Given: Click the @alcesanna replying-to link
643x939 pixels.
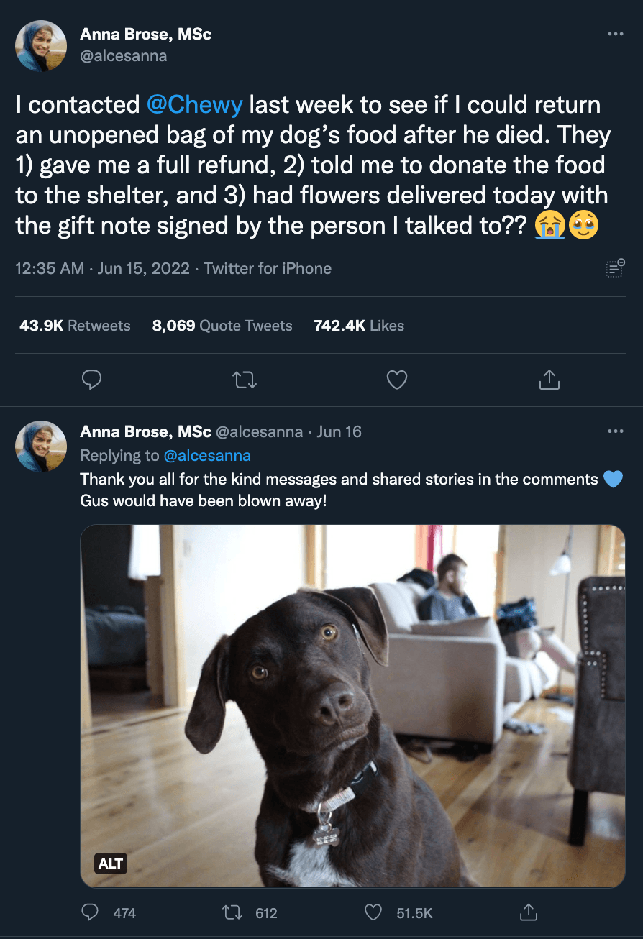Looking at the screenshot, I should point(207,455).
